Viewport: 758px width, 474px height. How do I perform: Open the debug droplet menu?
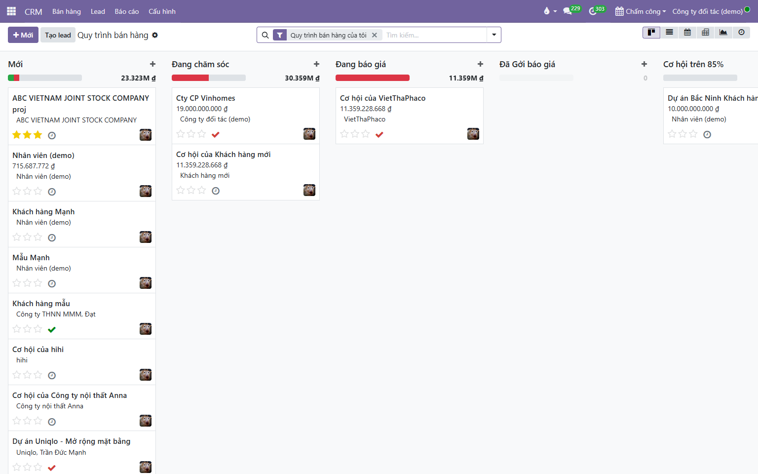click(549, 11)
